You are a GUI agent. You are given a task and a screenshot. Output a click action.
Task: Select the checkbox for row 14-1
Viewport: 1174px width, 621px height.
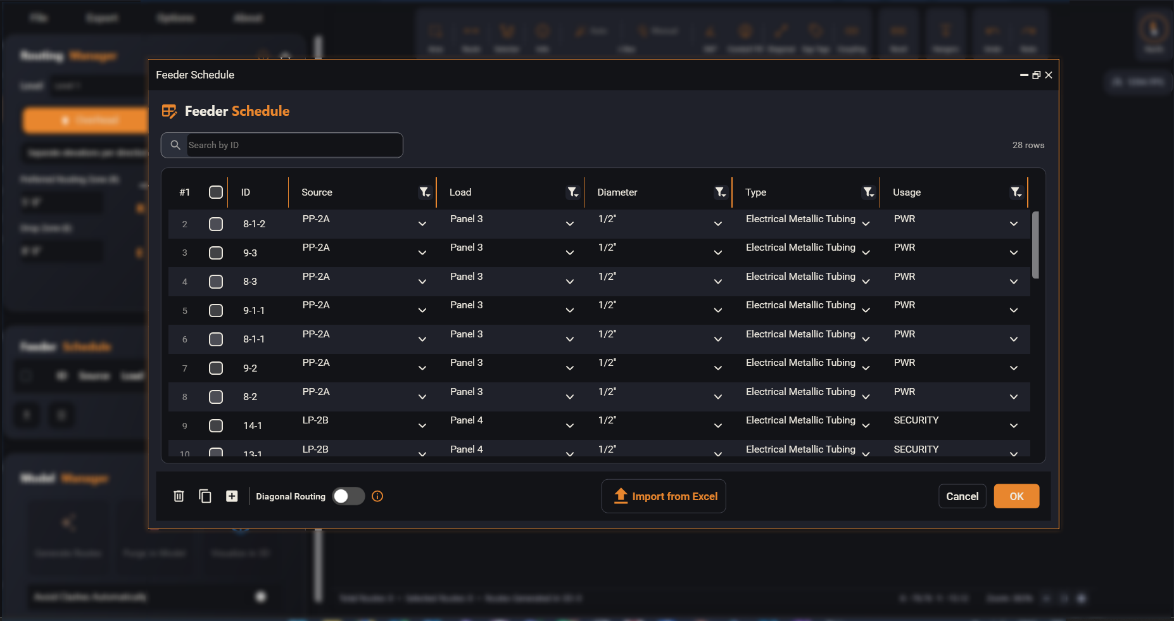[x=216, y=425]
